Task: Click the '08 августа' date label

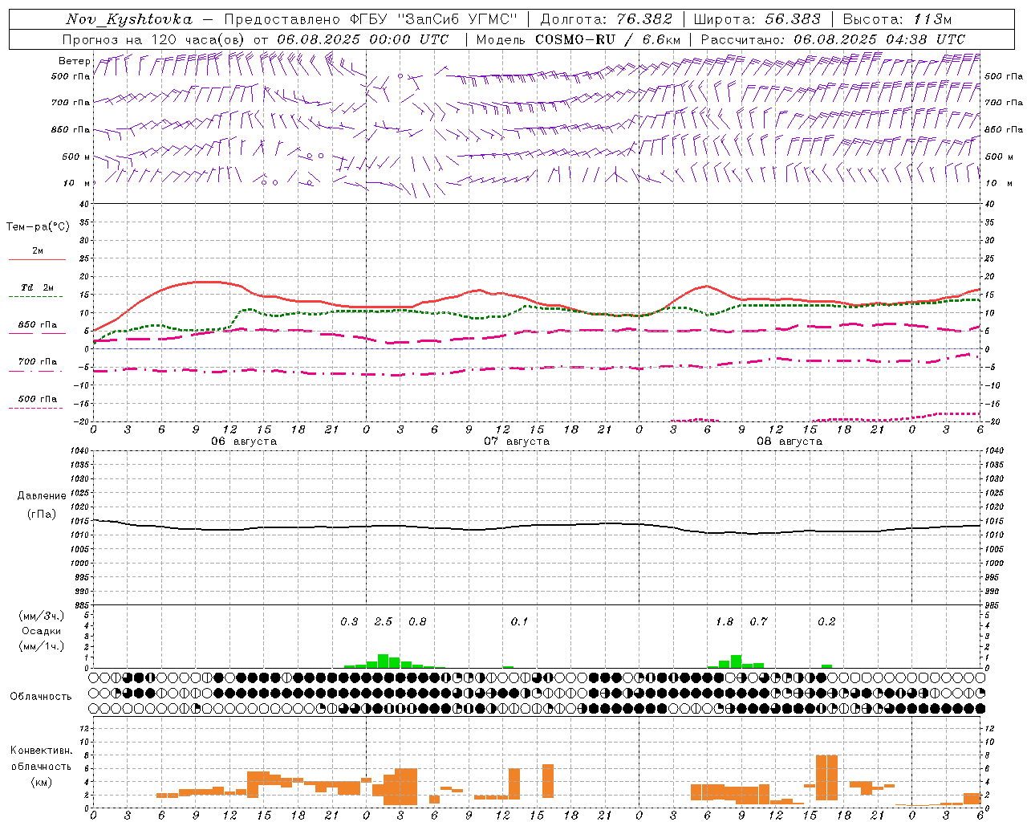Action: point(790,442)
